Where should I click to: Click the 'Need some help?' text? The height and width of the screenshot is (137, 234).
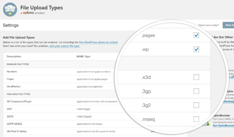[208, 25]
